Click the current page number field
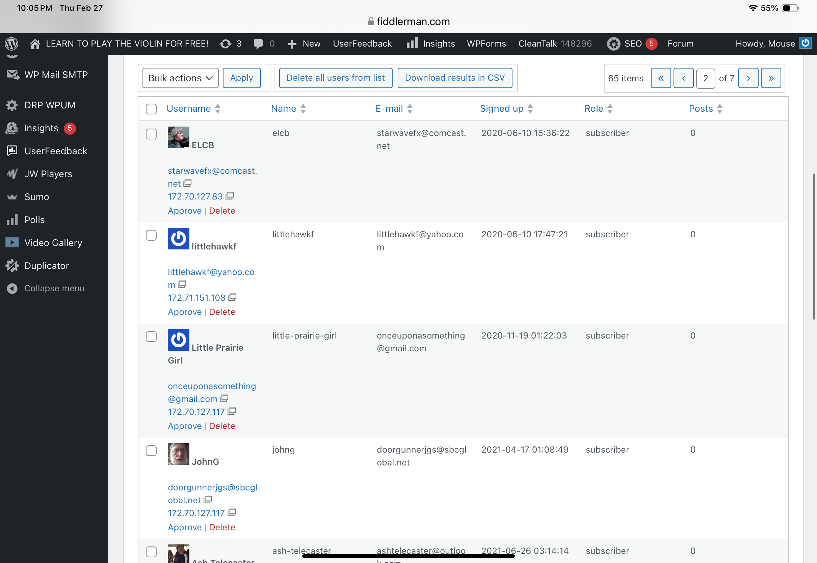Image resolution: width=817 pixels, height=563 pixels. [706, 78]
